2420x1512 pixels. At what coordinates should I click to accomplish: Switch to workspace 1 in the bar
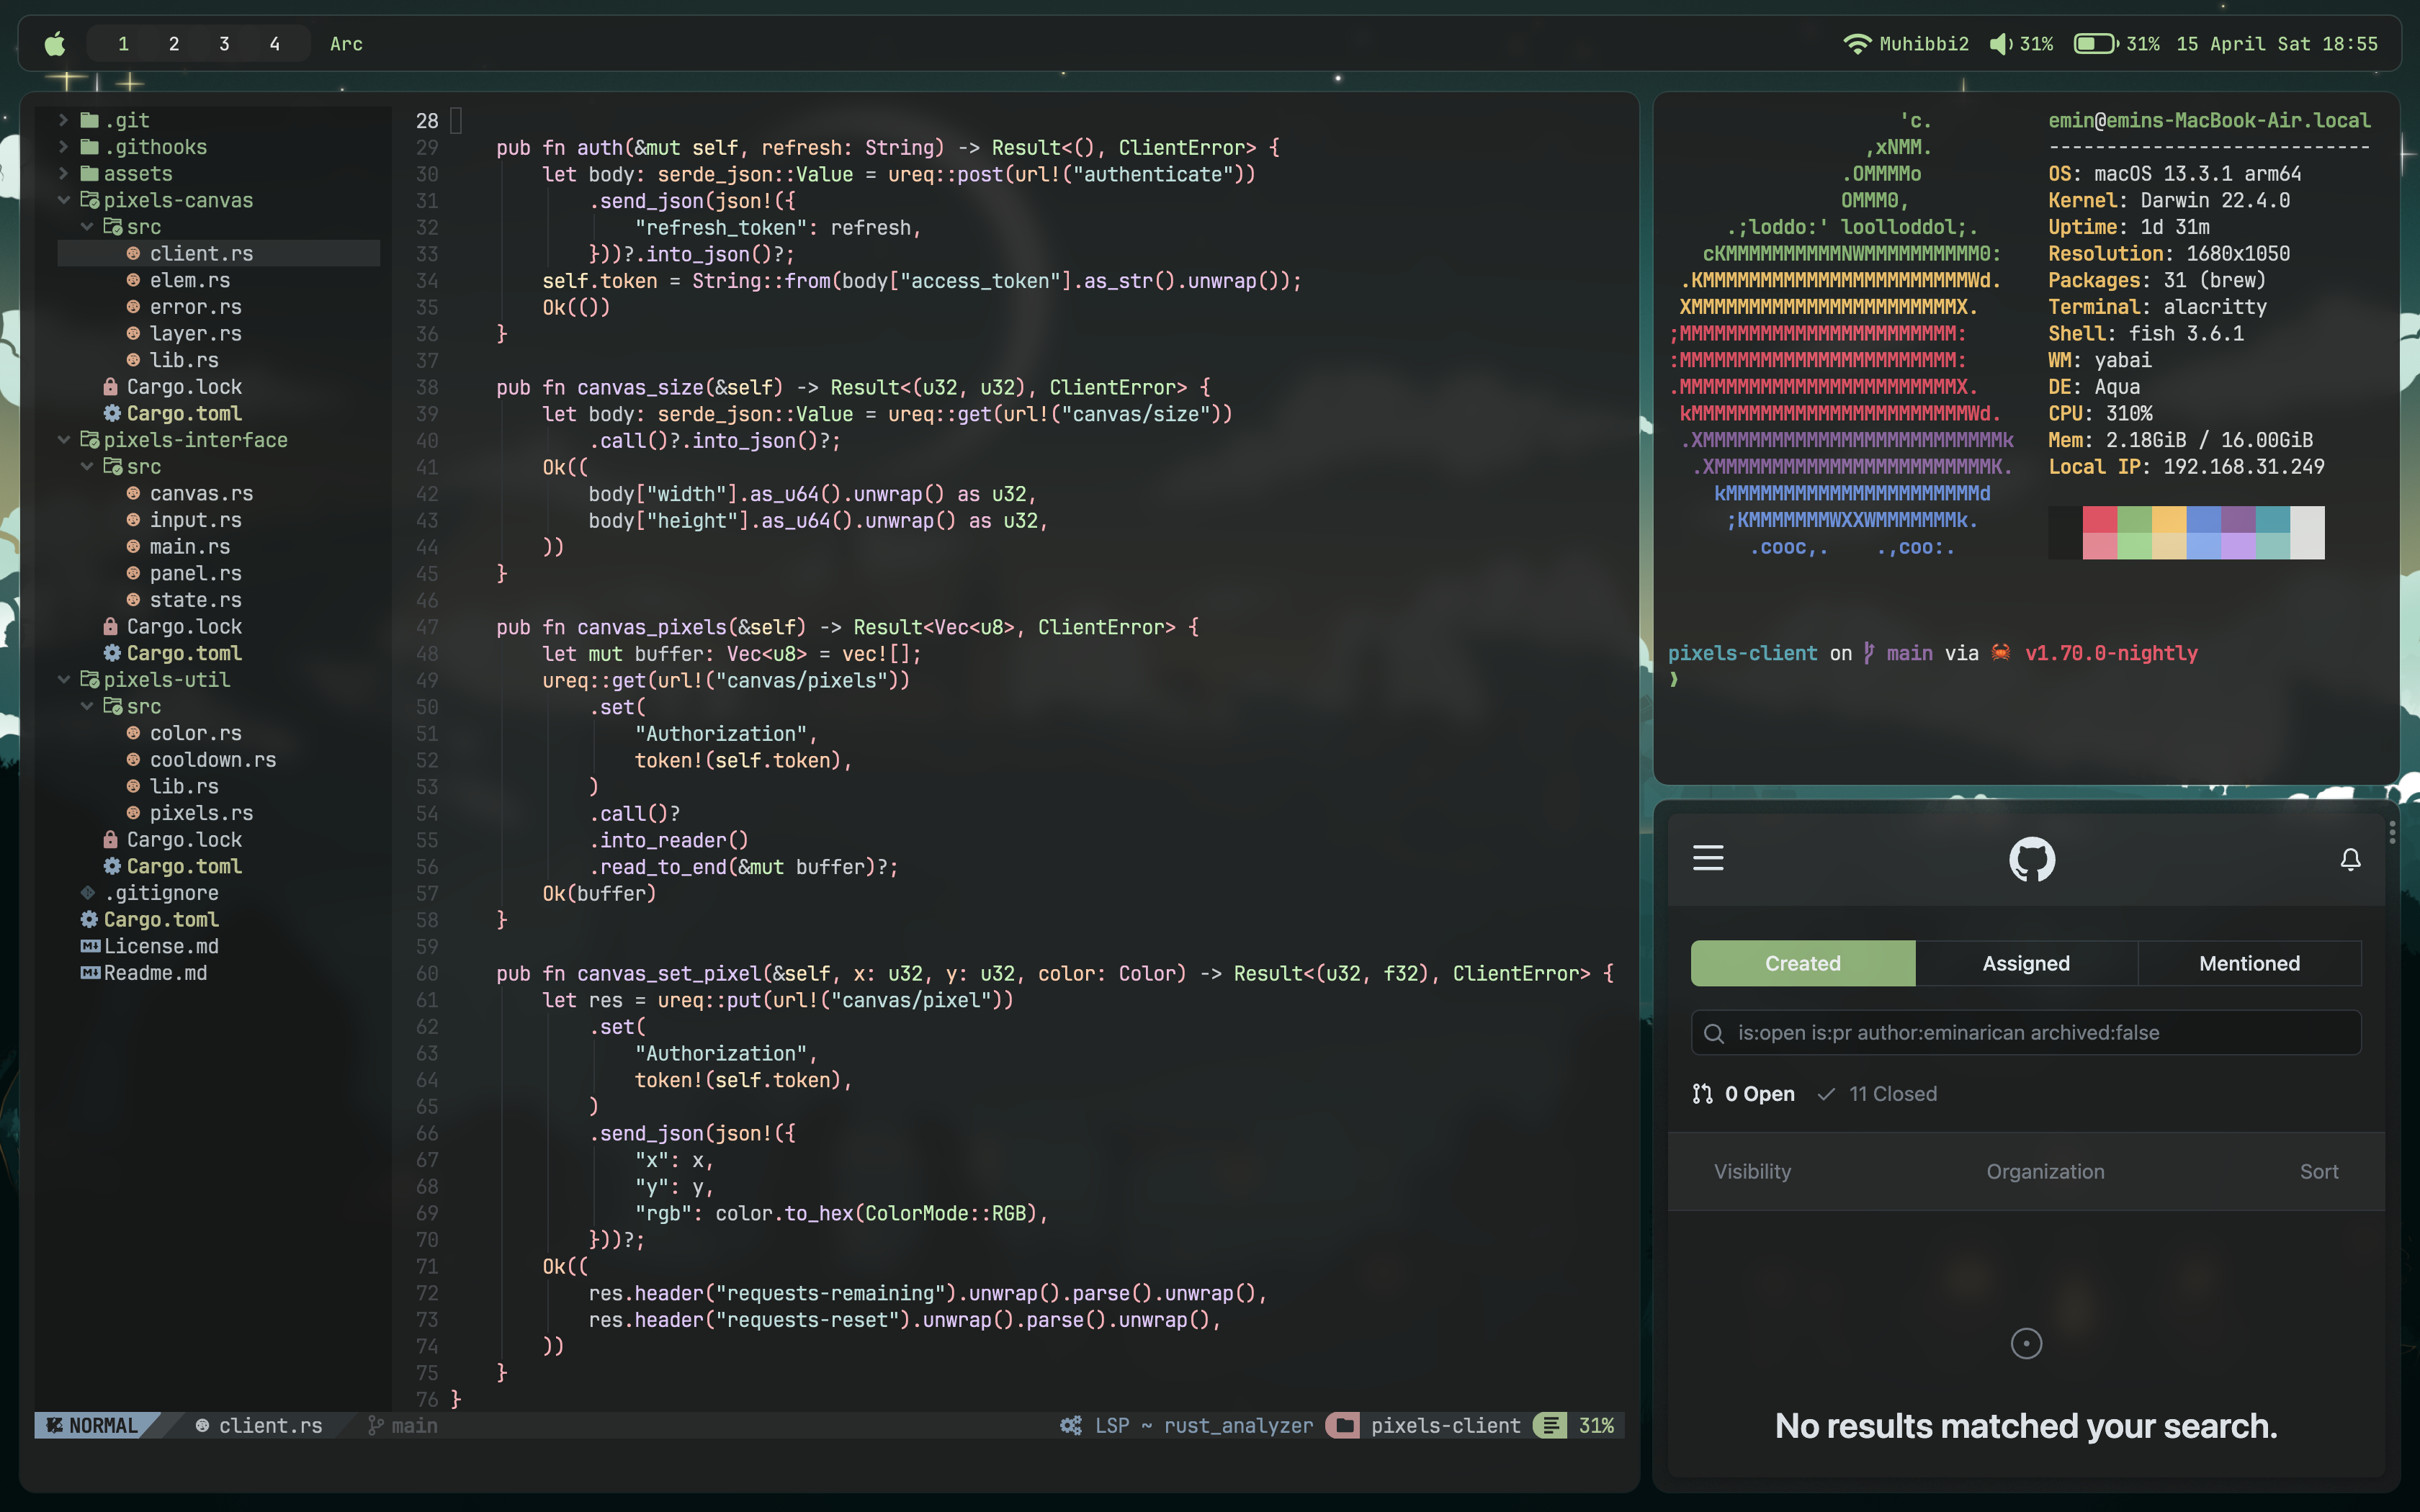point(123,44)
